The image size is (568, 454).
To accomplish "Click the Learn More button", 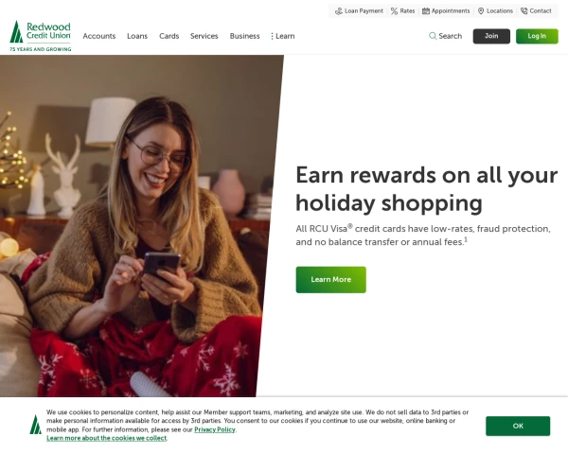I will coord(330,280).
